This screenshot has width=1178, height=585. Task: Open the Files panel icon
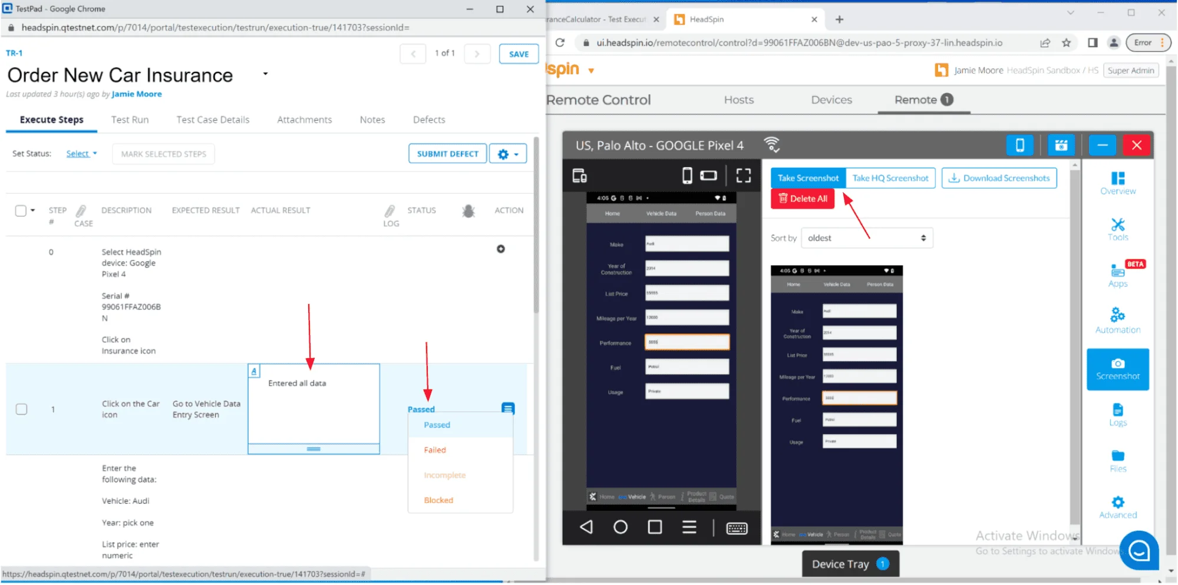(x=1117, y=461)
